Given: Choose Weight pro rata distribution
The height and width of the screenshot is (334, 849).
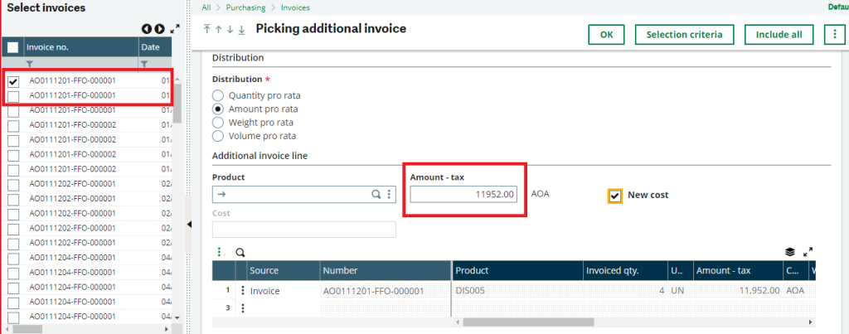Looking at the screenshot, I should pyautogui.click(x=218, y=123).
